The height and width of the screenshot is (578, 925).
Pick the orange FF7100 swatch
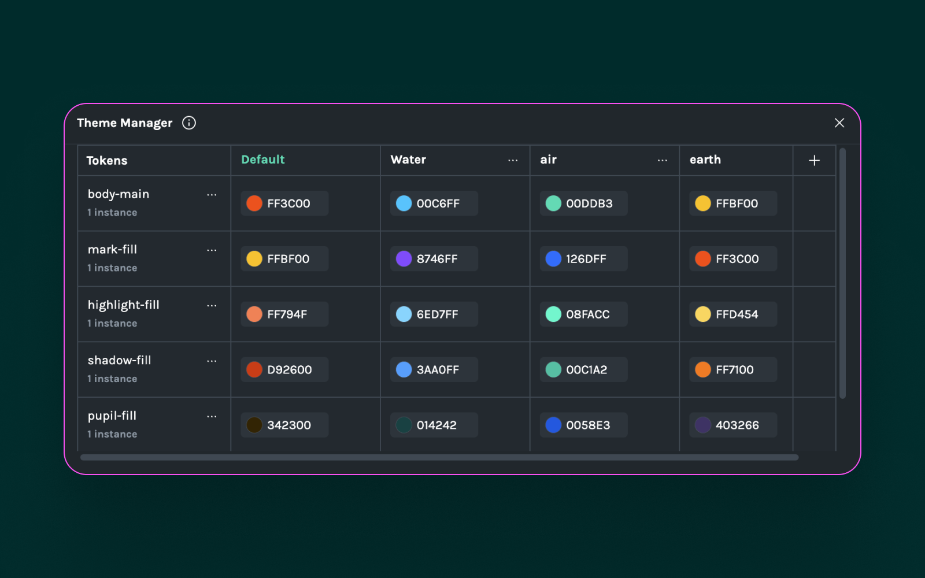click(x=703, y=370)
